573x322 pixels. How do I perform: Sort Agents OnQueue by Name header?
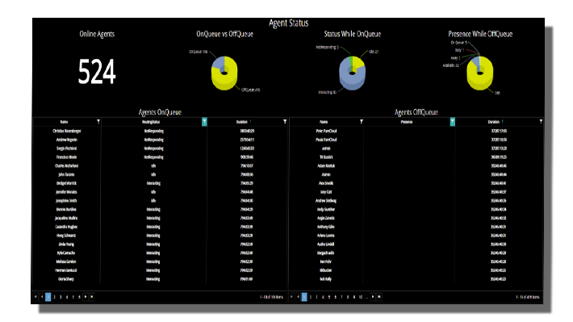[64, 122]
